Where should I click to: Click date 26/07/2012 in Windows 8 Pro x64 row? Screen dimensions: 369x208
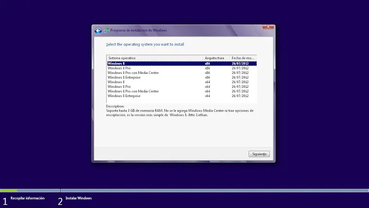coord(240,86)
